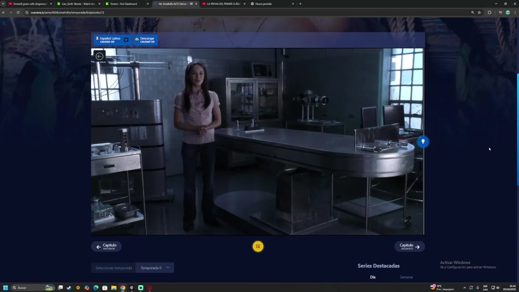Expand the system tray hidden icons chevron
Screen dimensions: 519x292
click(x=464, y=288)
